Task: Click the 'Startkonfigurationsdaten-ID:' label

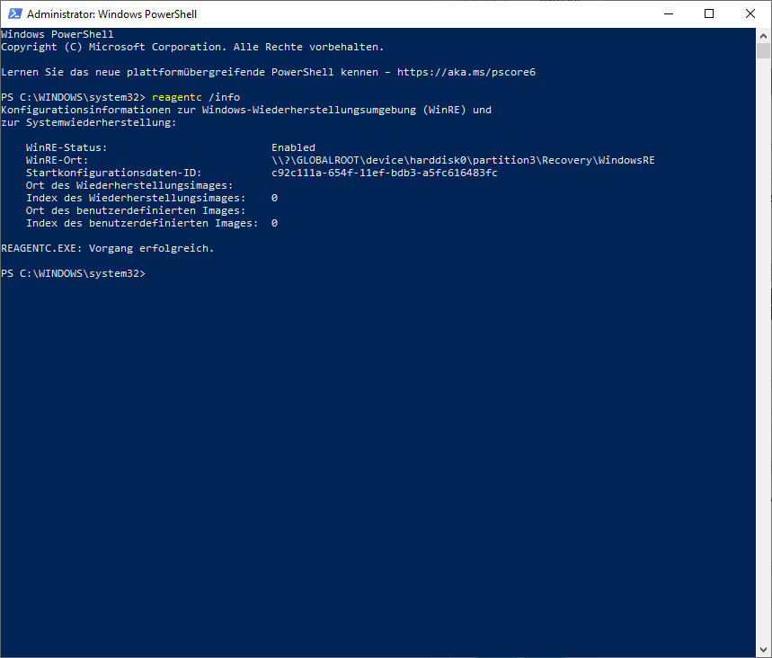Action: click(x=114, y=173)
